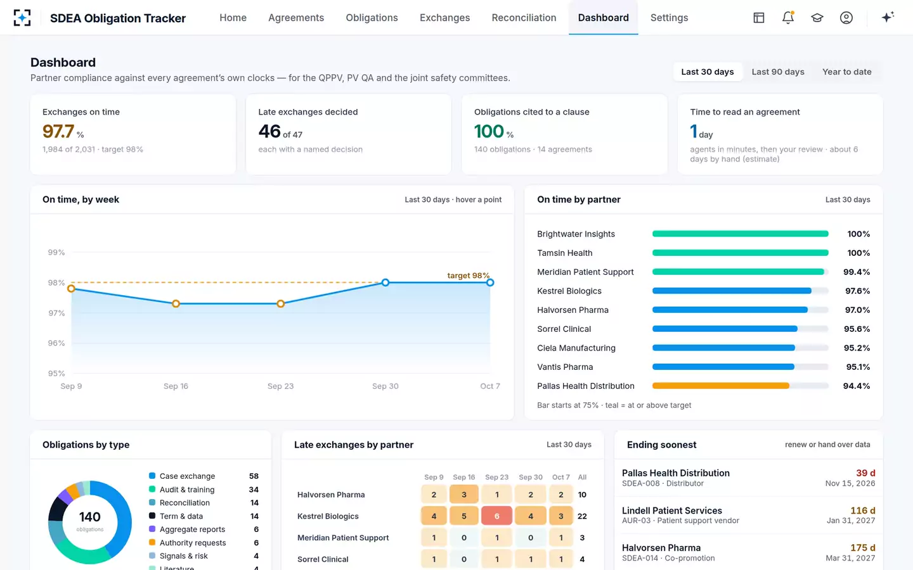Click Kestrel Biologics in late exchanges table
The height and width of the screenshot is (570, 913).
[x=328, y=516]
